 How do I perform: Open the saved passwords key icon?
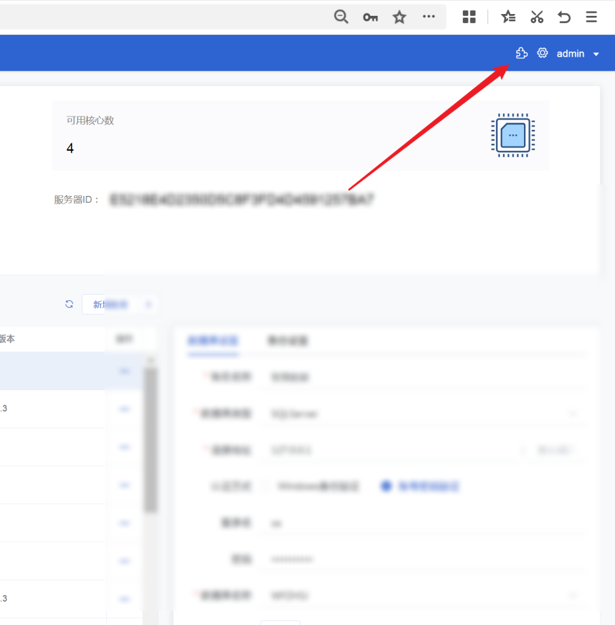point(370,17)
